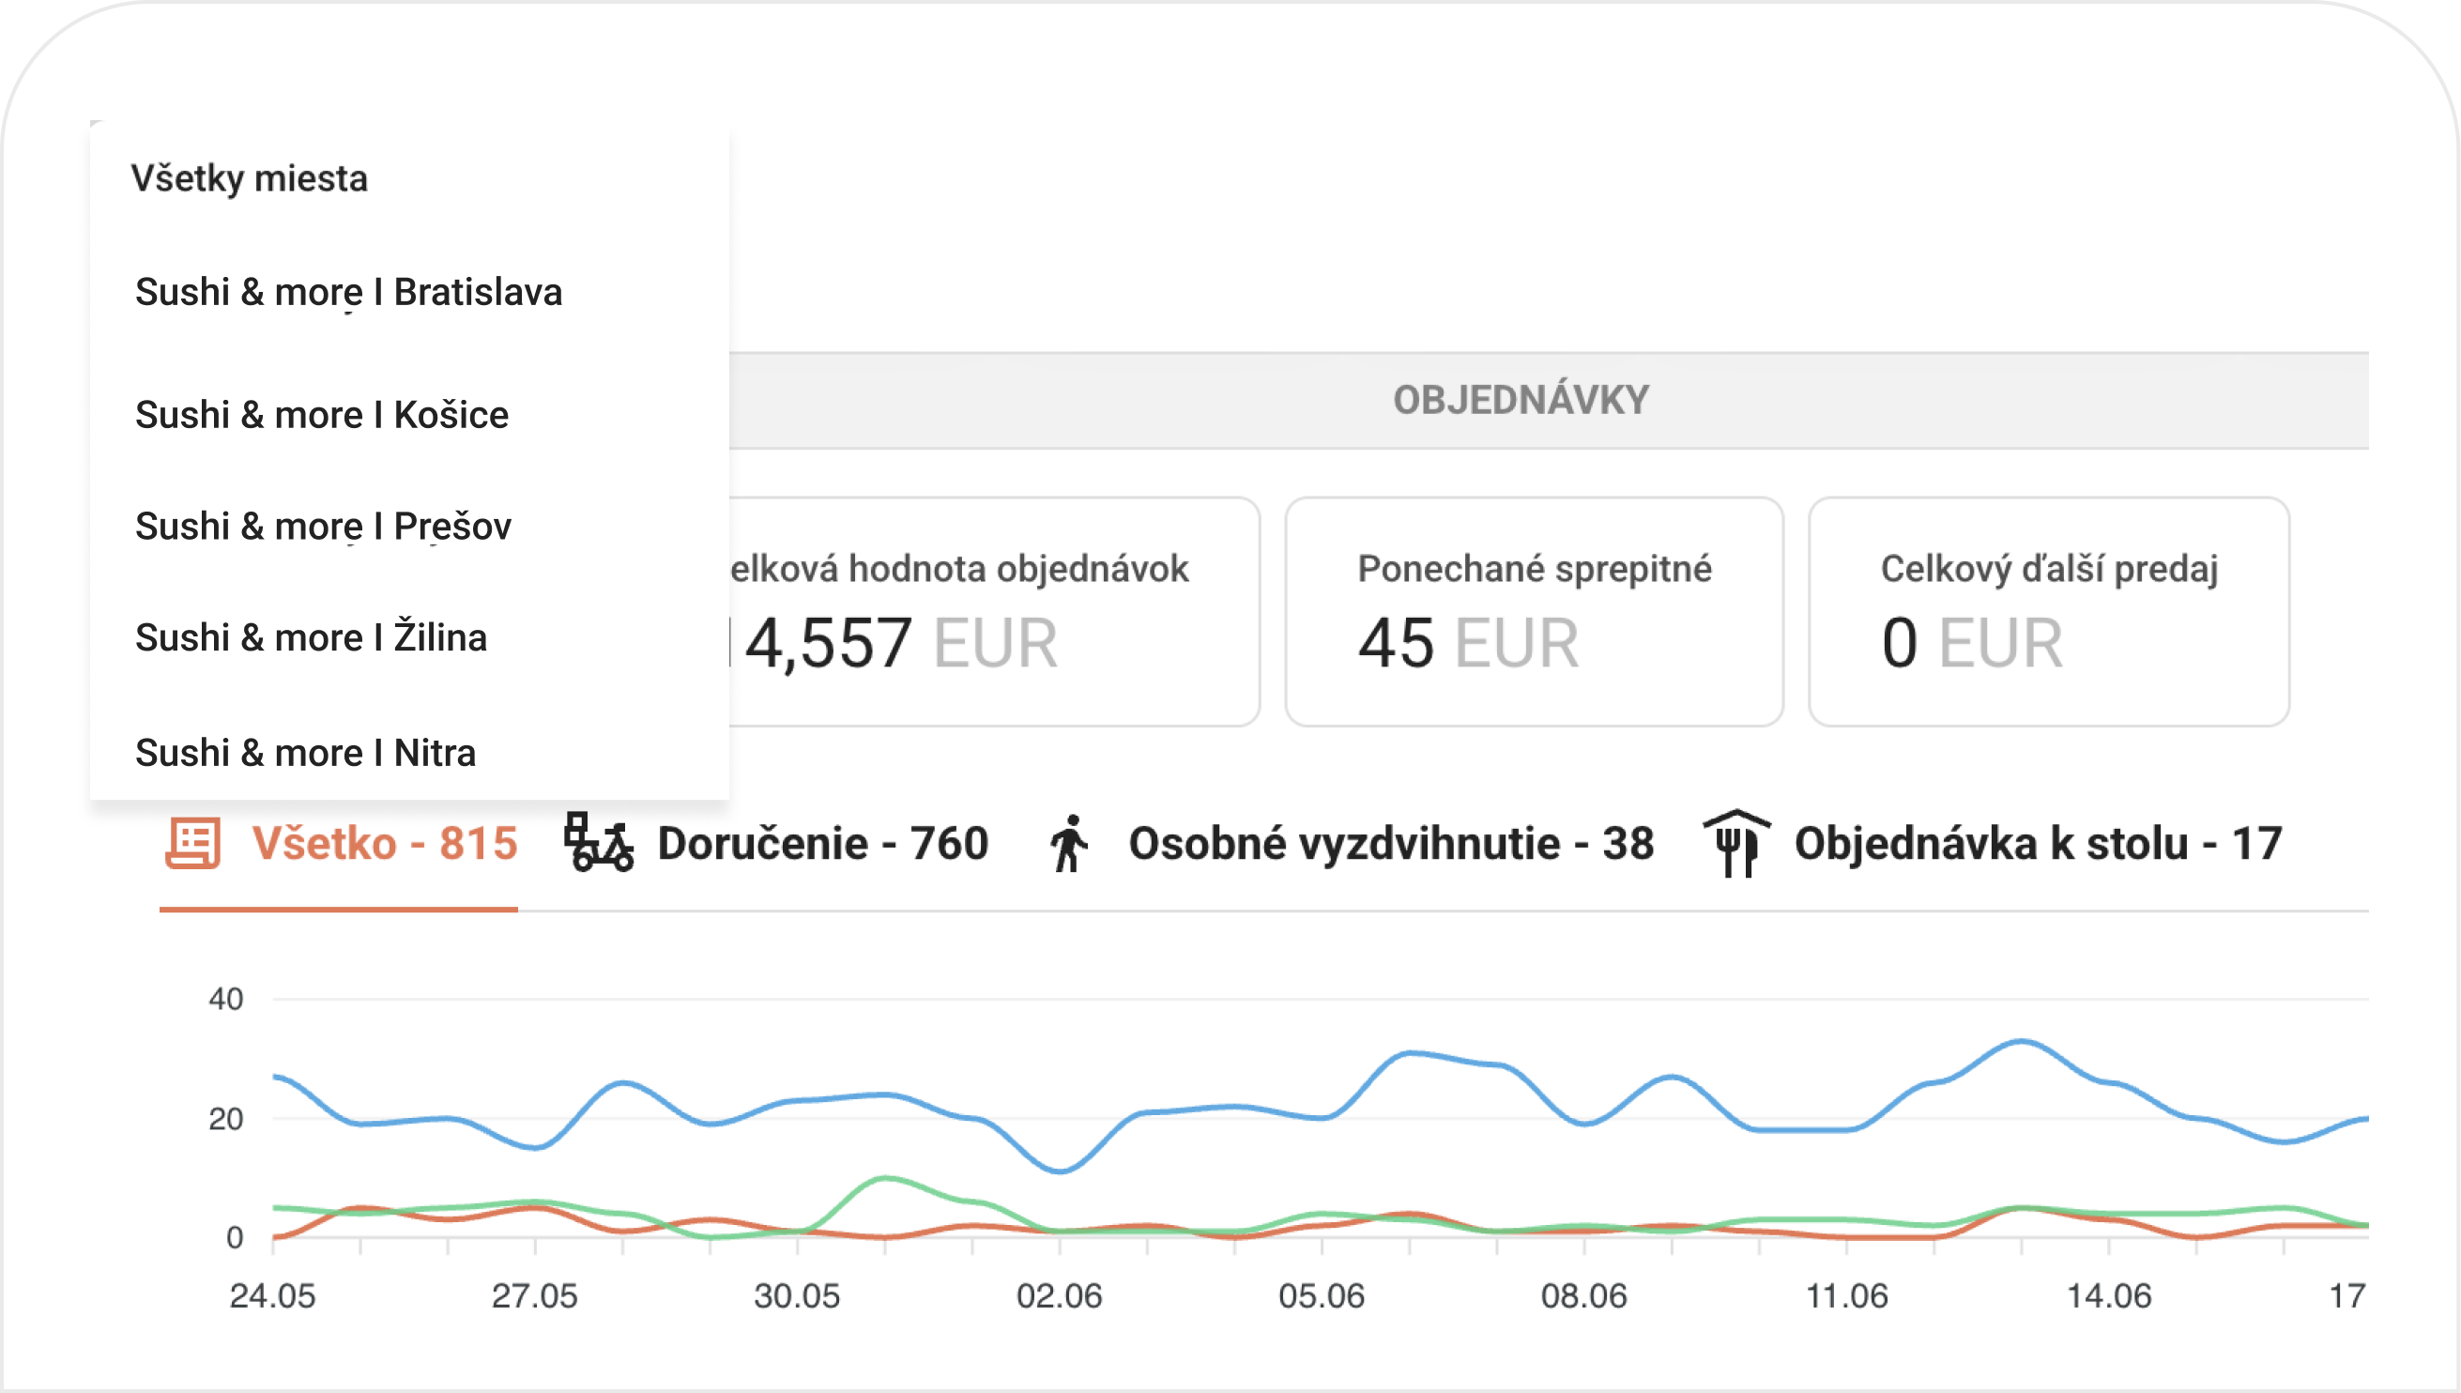This screenshot has width=2461, height=1393.
Task: Click the receipt icon next to Všetko
Action: pos(193,843)
